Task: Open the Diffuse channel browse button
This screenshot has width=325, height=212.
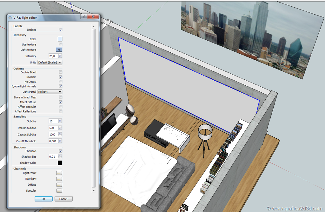Action: click(59, 185)
